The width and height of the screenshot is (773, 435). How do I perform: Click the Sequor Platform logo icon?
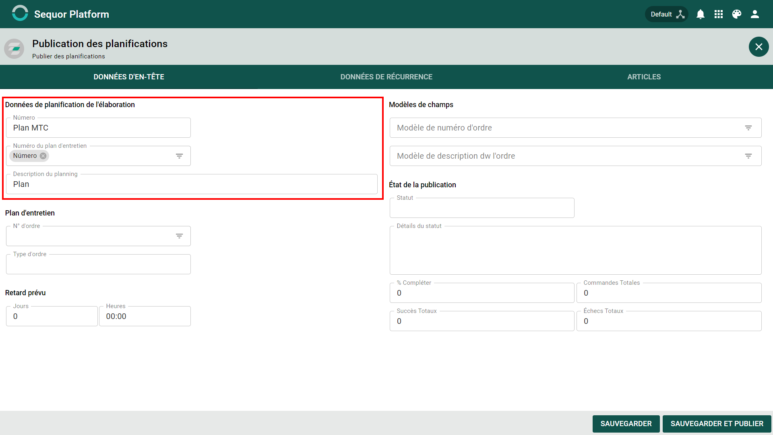20,14
